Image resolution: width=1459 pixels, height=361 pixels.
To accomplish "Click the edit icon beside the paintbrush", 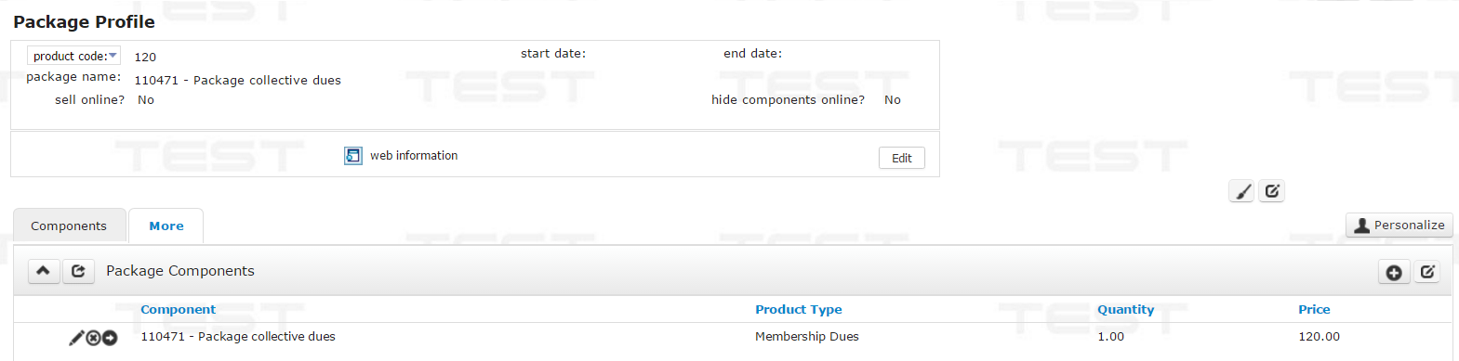I will pos(1272,191).
